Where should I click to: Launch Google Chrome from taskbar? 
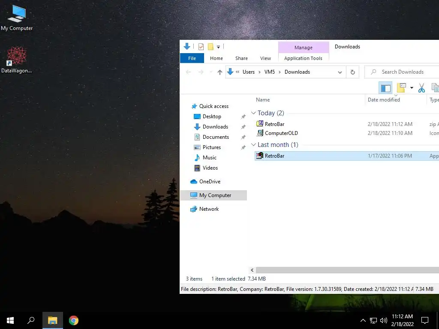(74, 320)
